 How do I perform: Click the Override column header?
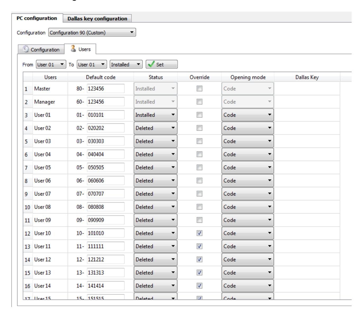tap(199, 77)
